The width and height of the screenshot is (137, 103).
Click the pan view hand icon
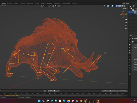pyautogui.click(x=126, y=23)
